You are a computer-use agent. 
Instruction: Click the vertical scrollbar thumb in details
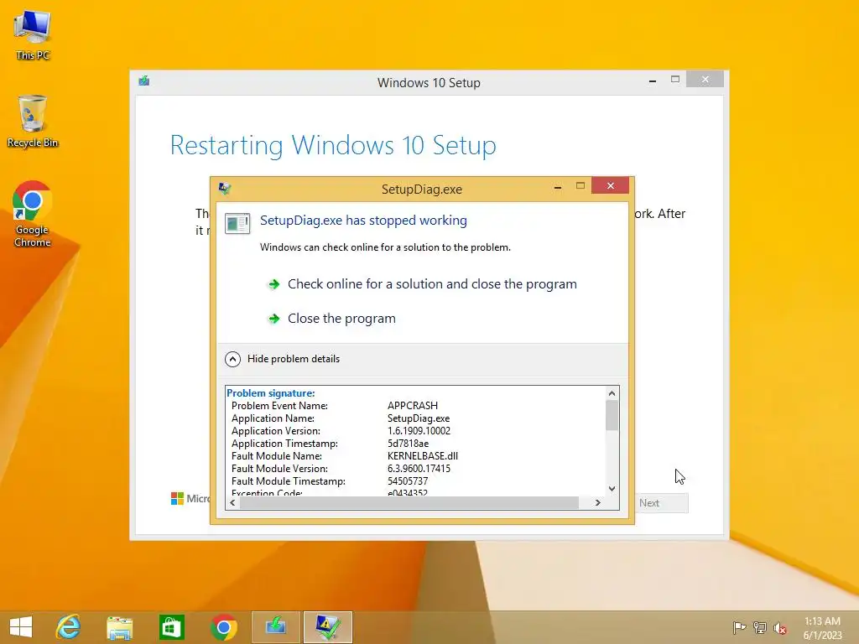click(612, 415)
